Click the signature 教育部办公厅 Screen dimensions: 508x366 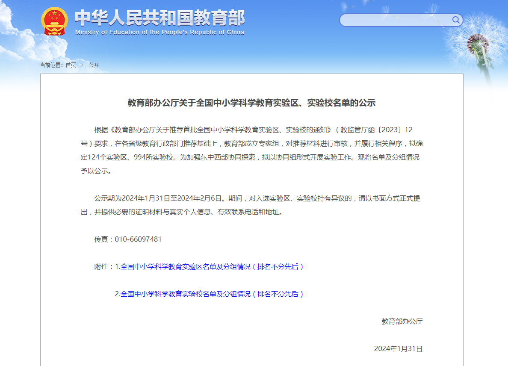(402, 321)
